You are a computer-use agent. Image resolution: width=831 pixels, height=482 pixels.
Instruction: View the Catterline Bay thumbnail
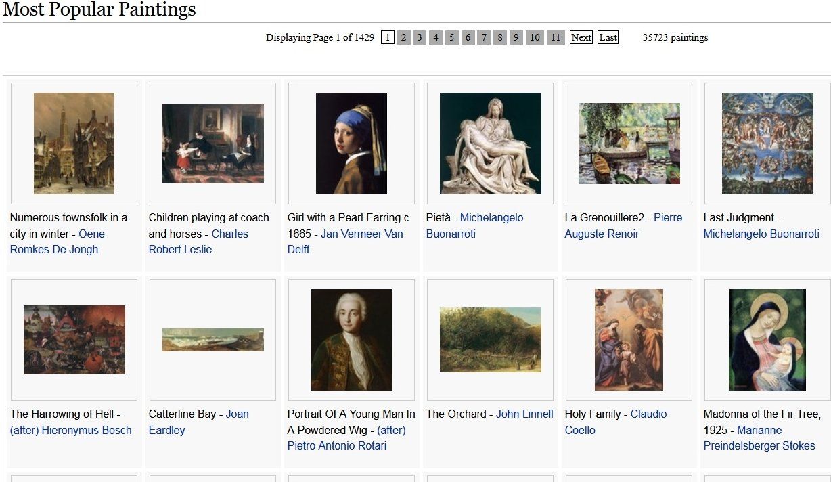pyautogui.click(x=213, y=340)
